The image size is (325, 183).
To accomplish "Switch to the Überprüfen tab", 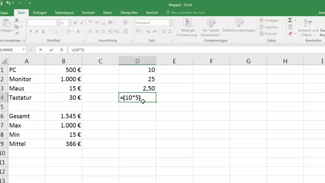I will [x=129, y=13].
